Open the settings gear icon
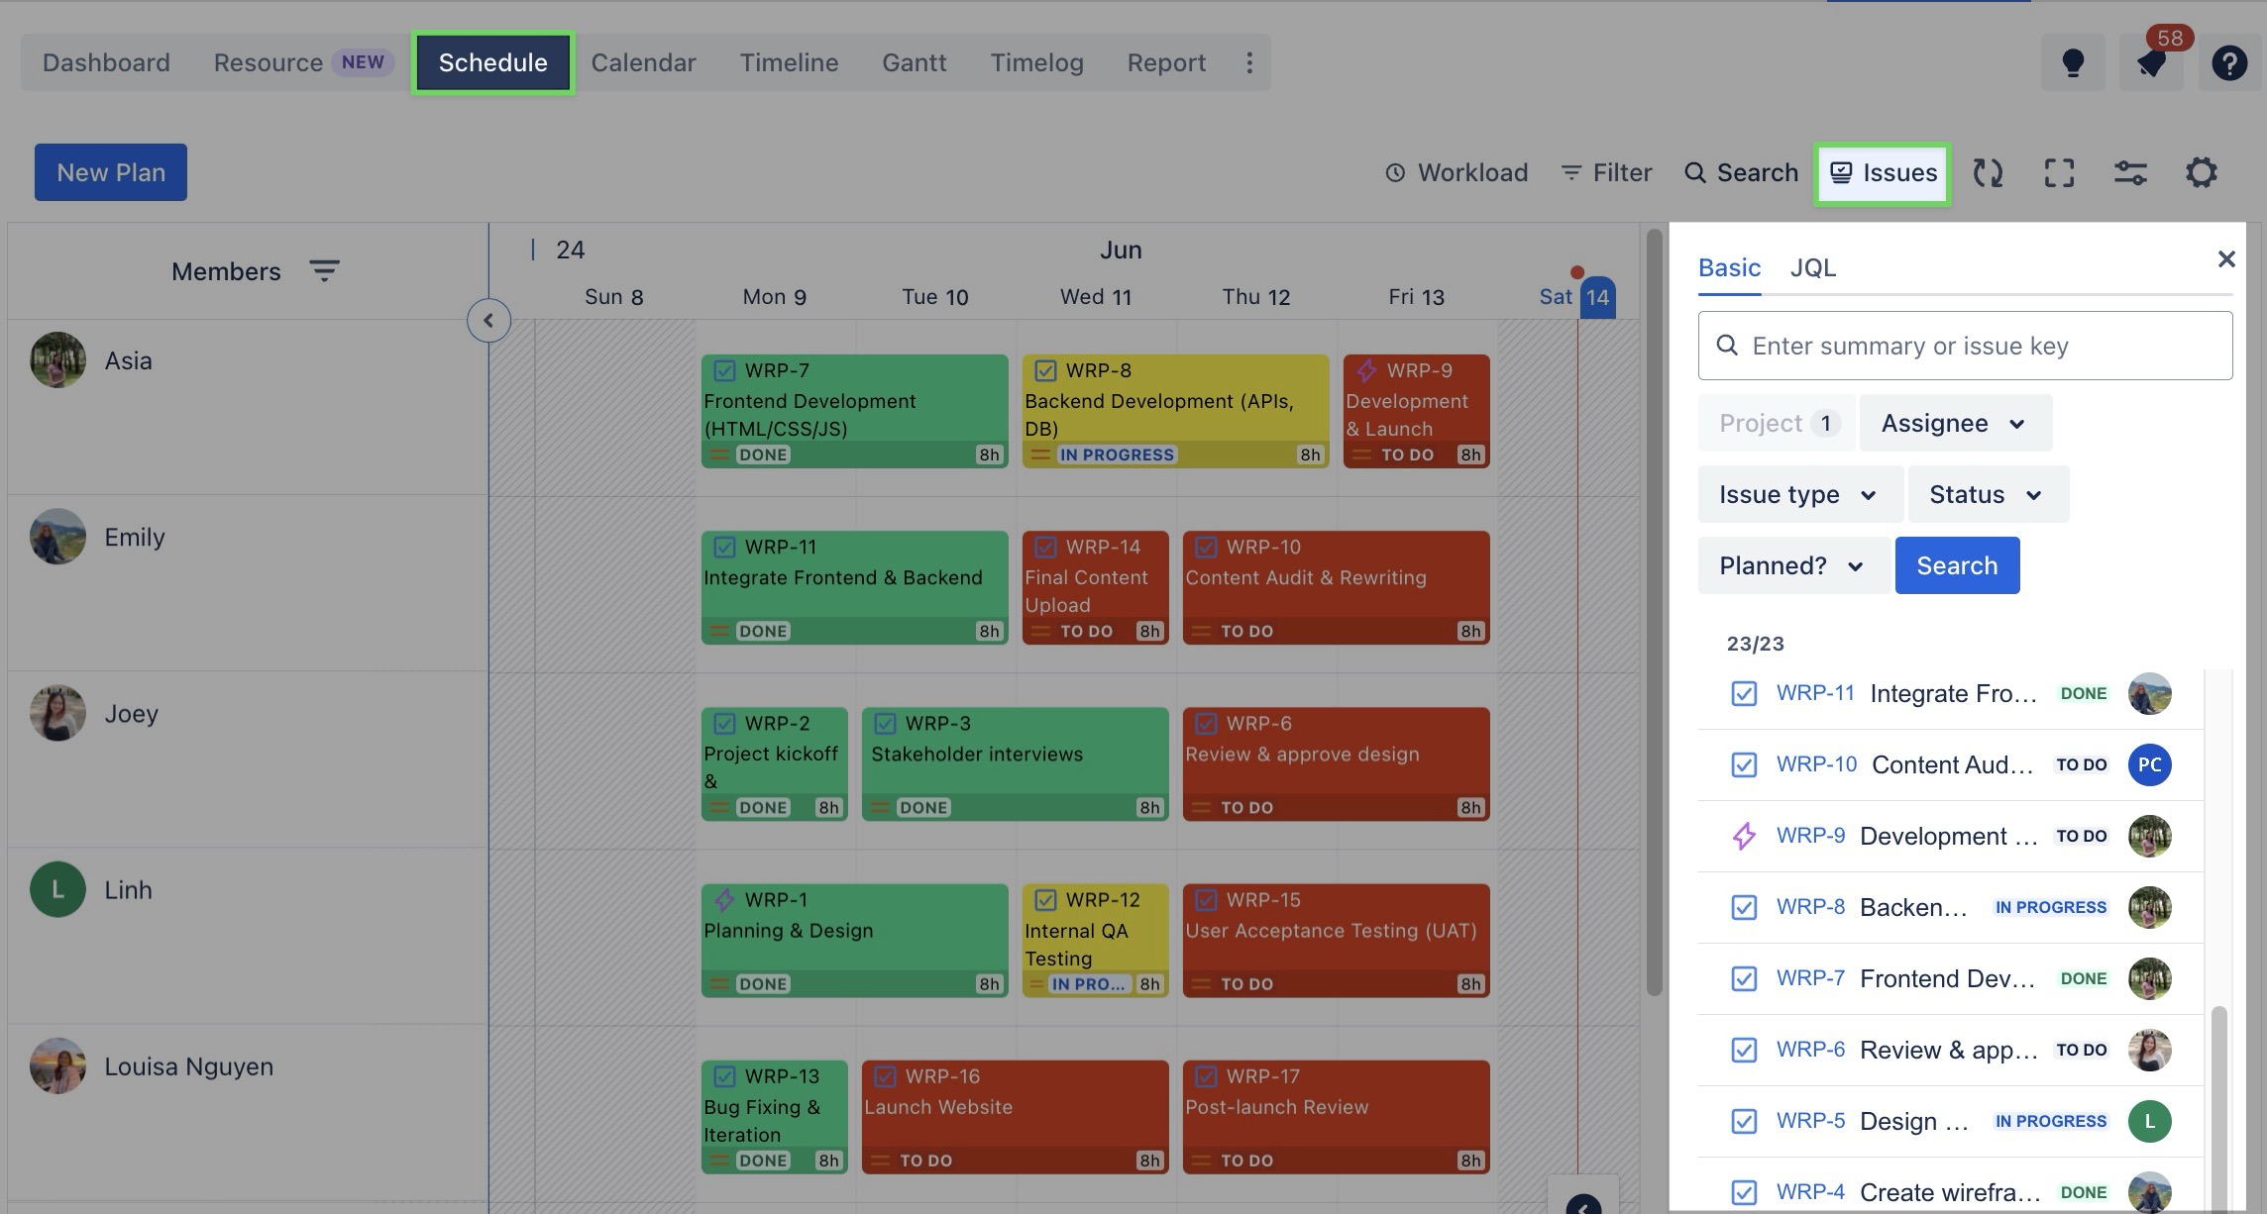This screenshot has width=2267, height=1214. [2201, 173]
